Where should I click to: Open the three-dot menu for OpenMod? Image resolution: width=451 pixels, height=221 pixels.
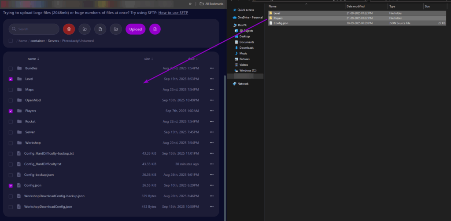tap(212, 100)
